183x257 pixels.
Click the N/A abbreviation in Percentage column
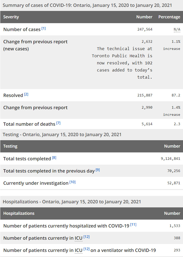pyautogui.click(x=177, y=30)
